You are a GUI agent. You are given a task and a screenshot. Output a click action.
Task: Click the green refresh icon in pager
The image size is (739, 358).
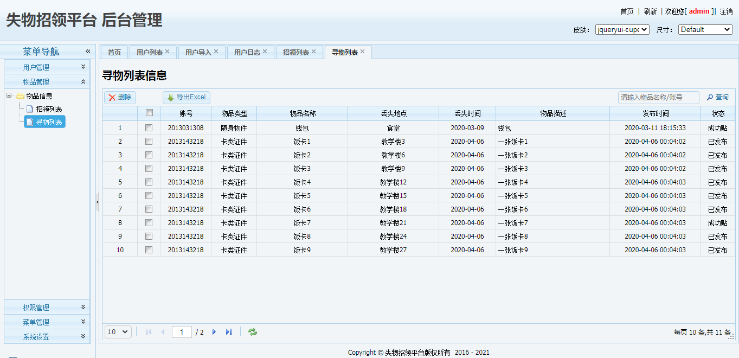[x=253, y=332]
